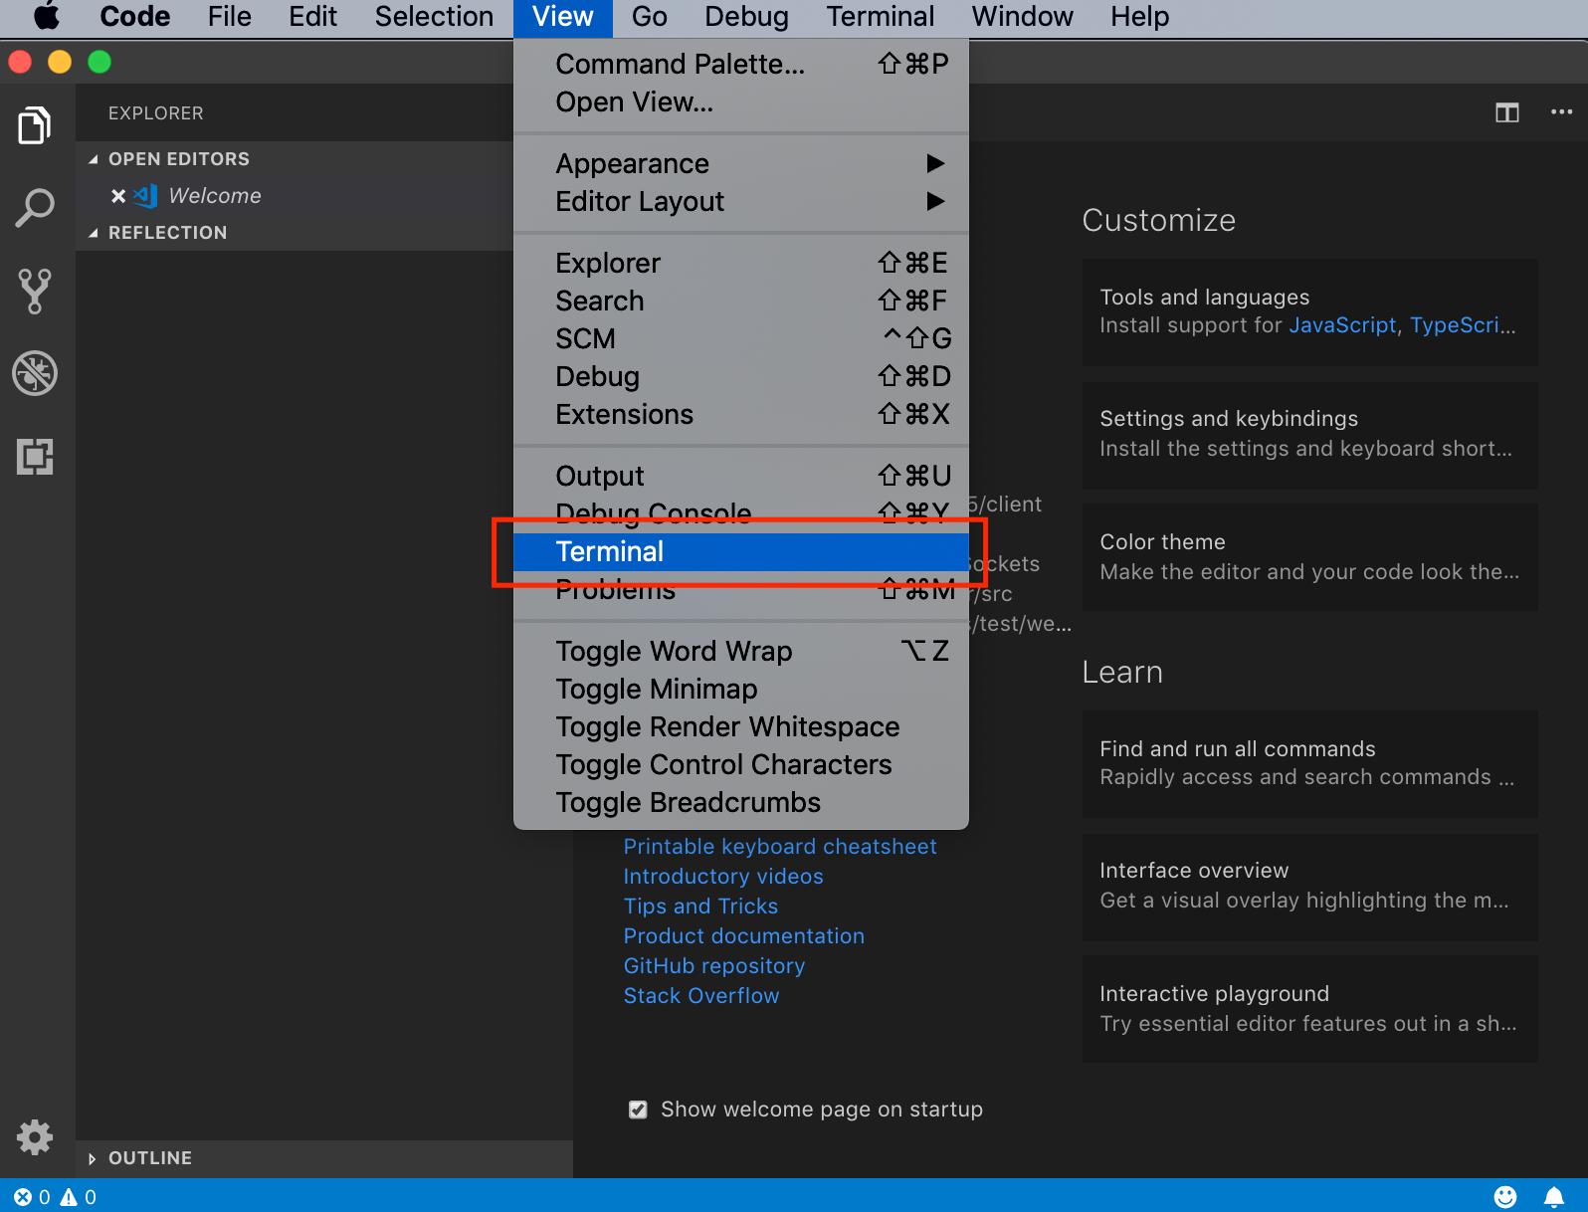Open the Selection menu in menu bar

pyautogui.click(x=434, y=17)
